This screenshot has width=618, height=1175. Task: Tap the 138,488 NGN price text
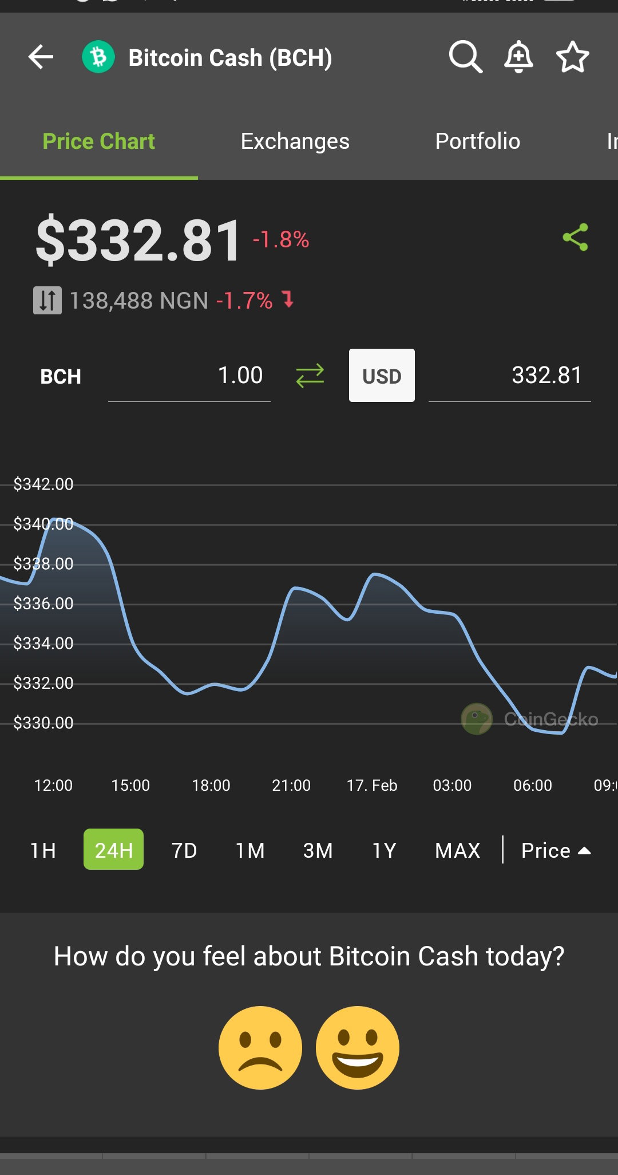point(138,301)
